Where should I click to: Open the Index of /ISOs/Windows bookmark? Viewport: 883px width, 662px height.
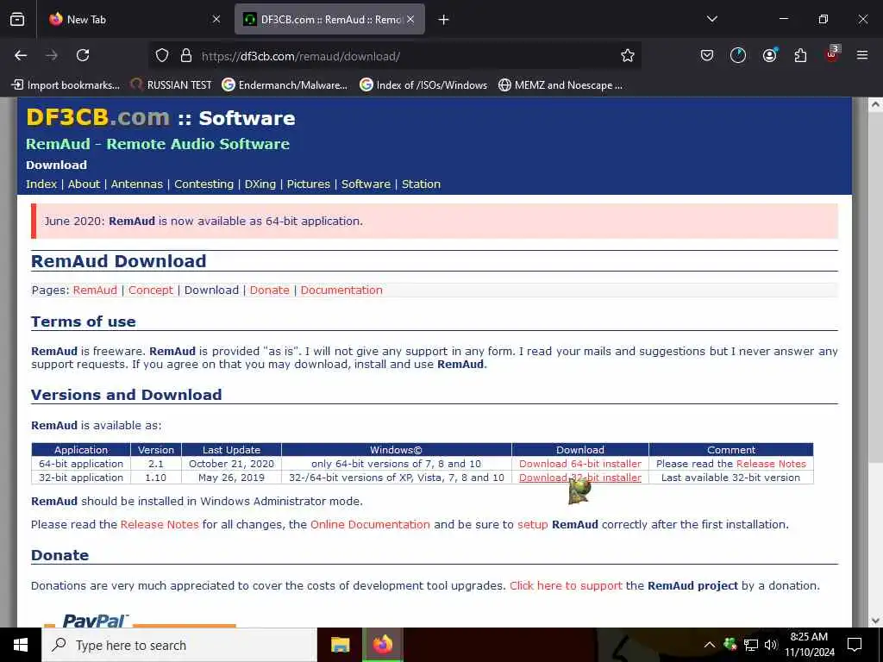423,85
